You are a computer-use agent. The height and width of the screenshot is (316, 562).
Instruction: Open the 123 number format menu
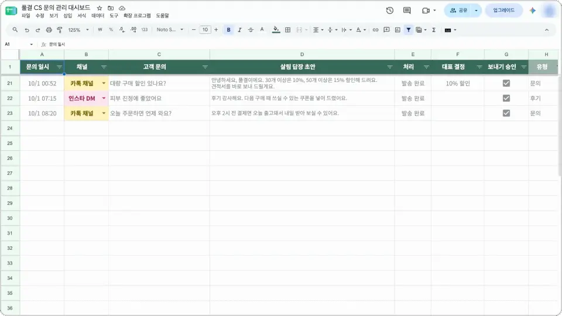click(145, 30)
